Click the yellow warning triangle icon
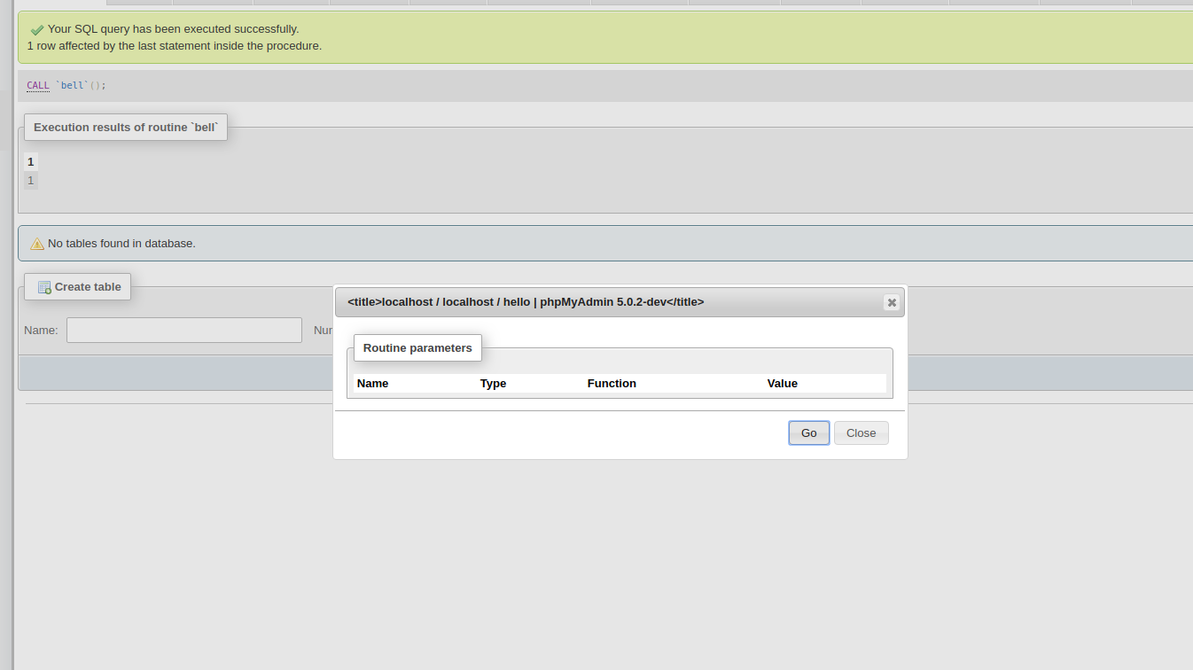The height and width of the screenshot is (670, 1193). pyautogui.click(x=36, y=243)
